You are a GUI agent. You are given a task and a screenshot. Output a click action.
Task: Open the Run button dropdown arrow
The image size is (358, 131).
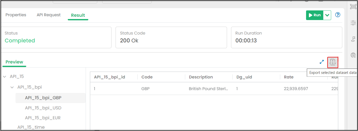327,15
